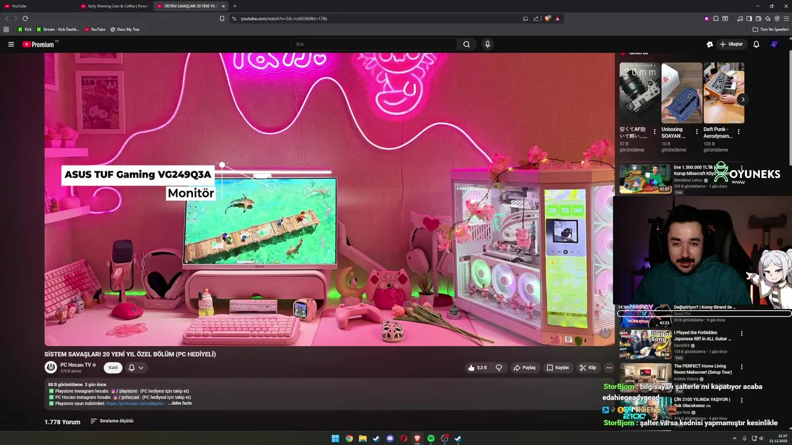Open Forbidden Japanese Riff video thumbnail
Image resolution: width=792 pixels, height=445 pixels.
645,344
